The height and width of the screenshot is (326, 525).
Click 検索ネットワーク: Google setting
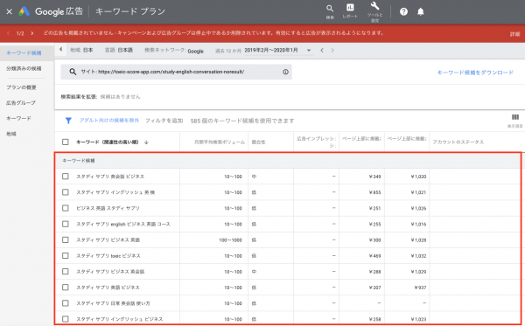(x=174, y=51)
